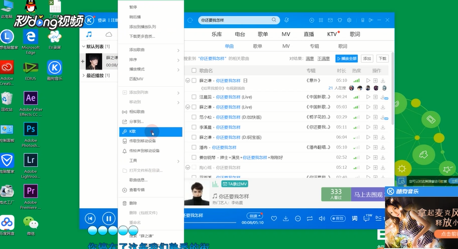Click the loop play mode icon in player bar
The width and height of the screenshot is (458, 249).
pos(310,219)
